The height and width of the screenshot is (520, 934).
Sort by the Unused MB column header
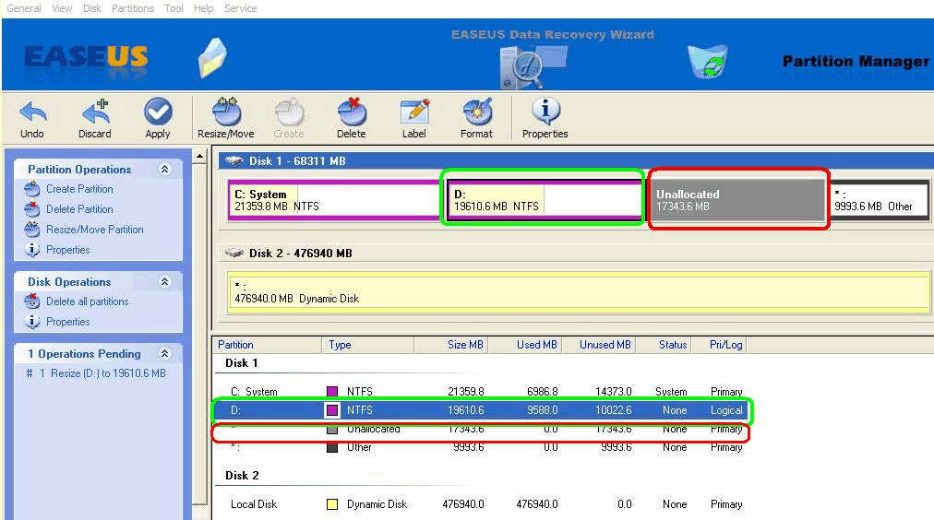pyautogui.click(x=599, y=345)
